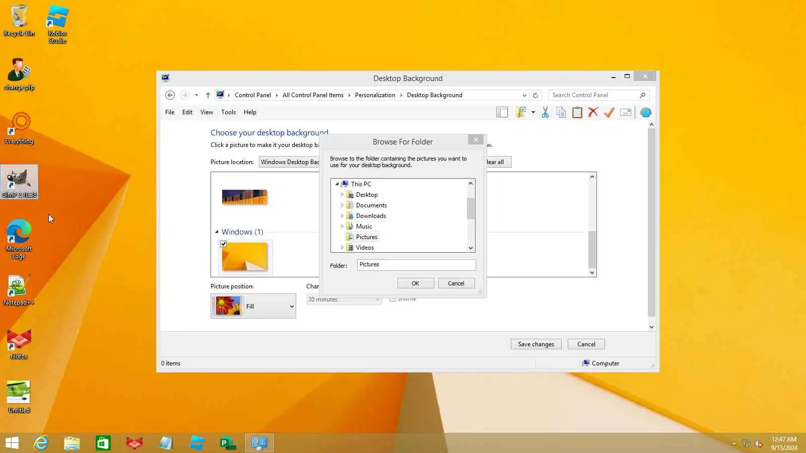Select Pictures in the folder tree
This screenshot has width=806, height=453.
[x=367, y=237]
